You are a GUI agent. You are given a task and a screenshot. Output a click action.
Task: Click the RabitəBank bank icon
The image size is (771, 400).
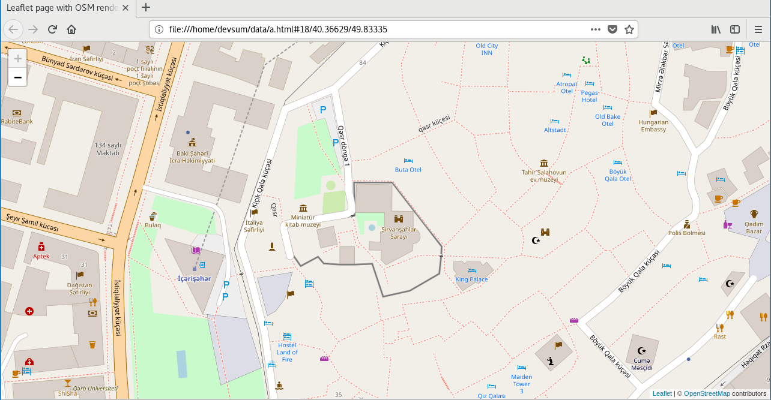(16, 112)
